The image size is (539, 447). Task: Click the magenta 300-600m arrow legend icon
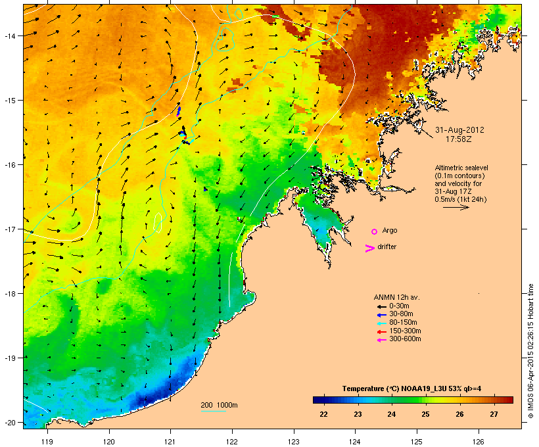click(x=381, y=340)
